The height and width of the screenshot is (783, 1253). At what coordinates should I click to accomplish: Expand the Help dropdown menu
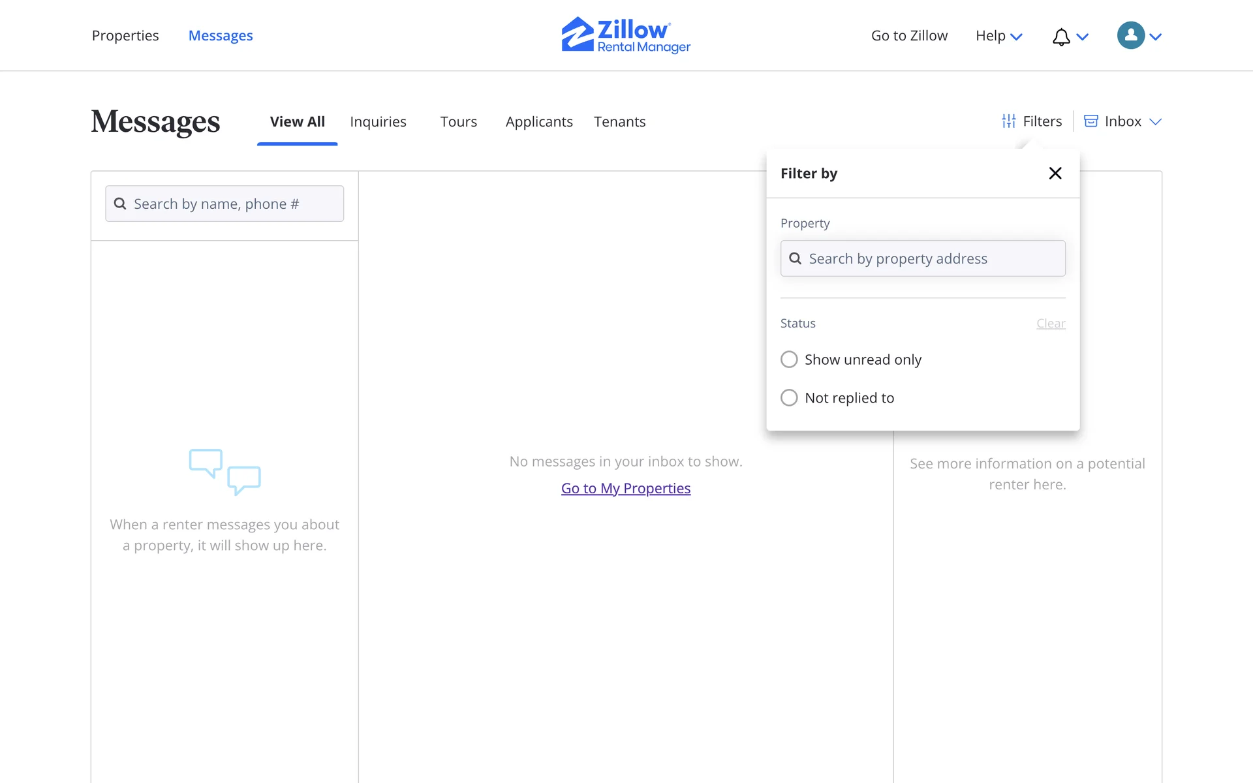pos(998,36)
